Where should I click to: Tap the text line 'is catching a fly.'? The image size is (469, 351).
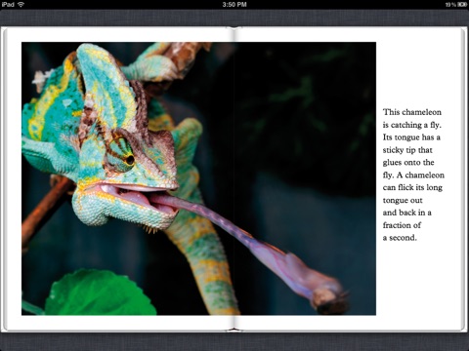tap(412, 125)
